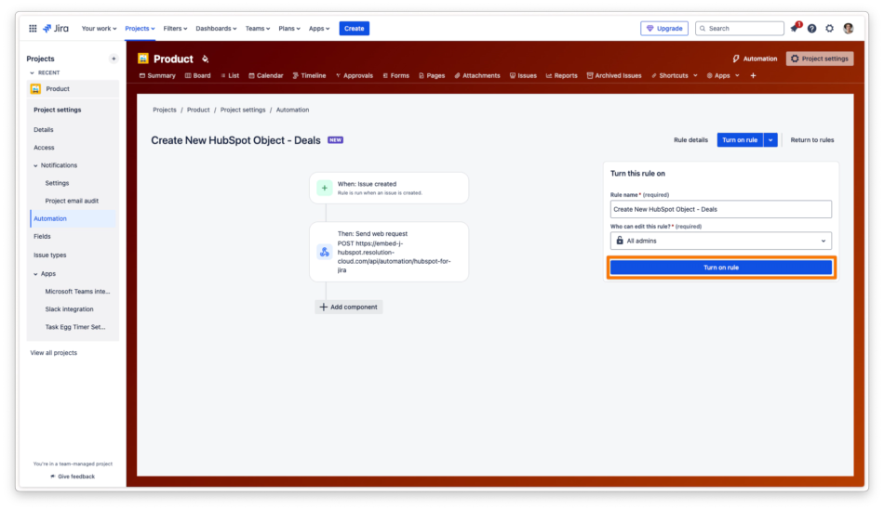Viewport: 884px width, 510px height.
Task: Click the Create button
Action: [354, 28]
